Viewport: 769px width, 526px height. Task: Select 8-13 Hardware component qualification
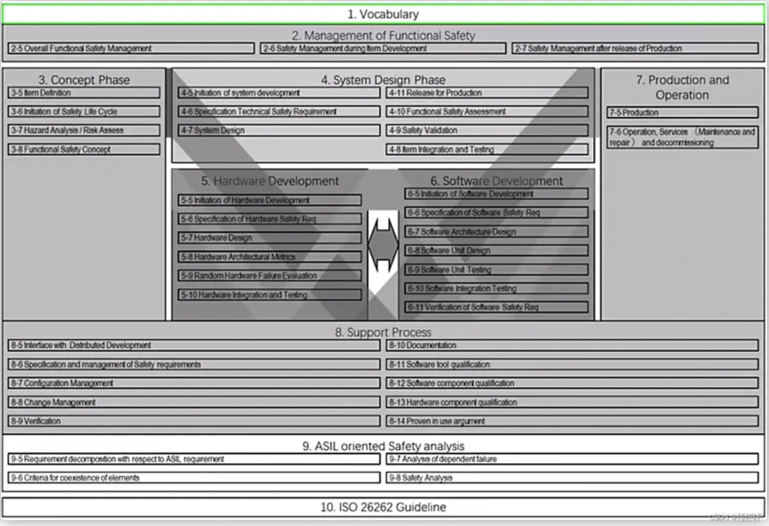pyautogui.click(x=572, y=402)
